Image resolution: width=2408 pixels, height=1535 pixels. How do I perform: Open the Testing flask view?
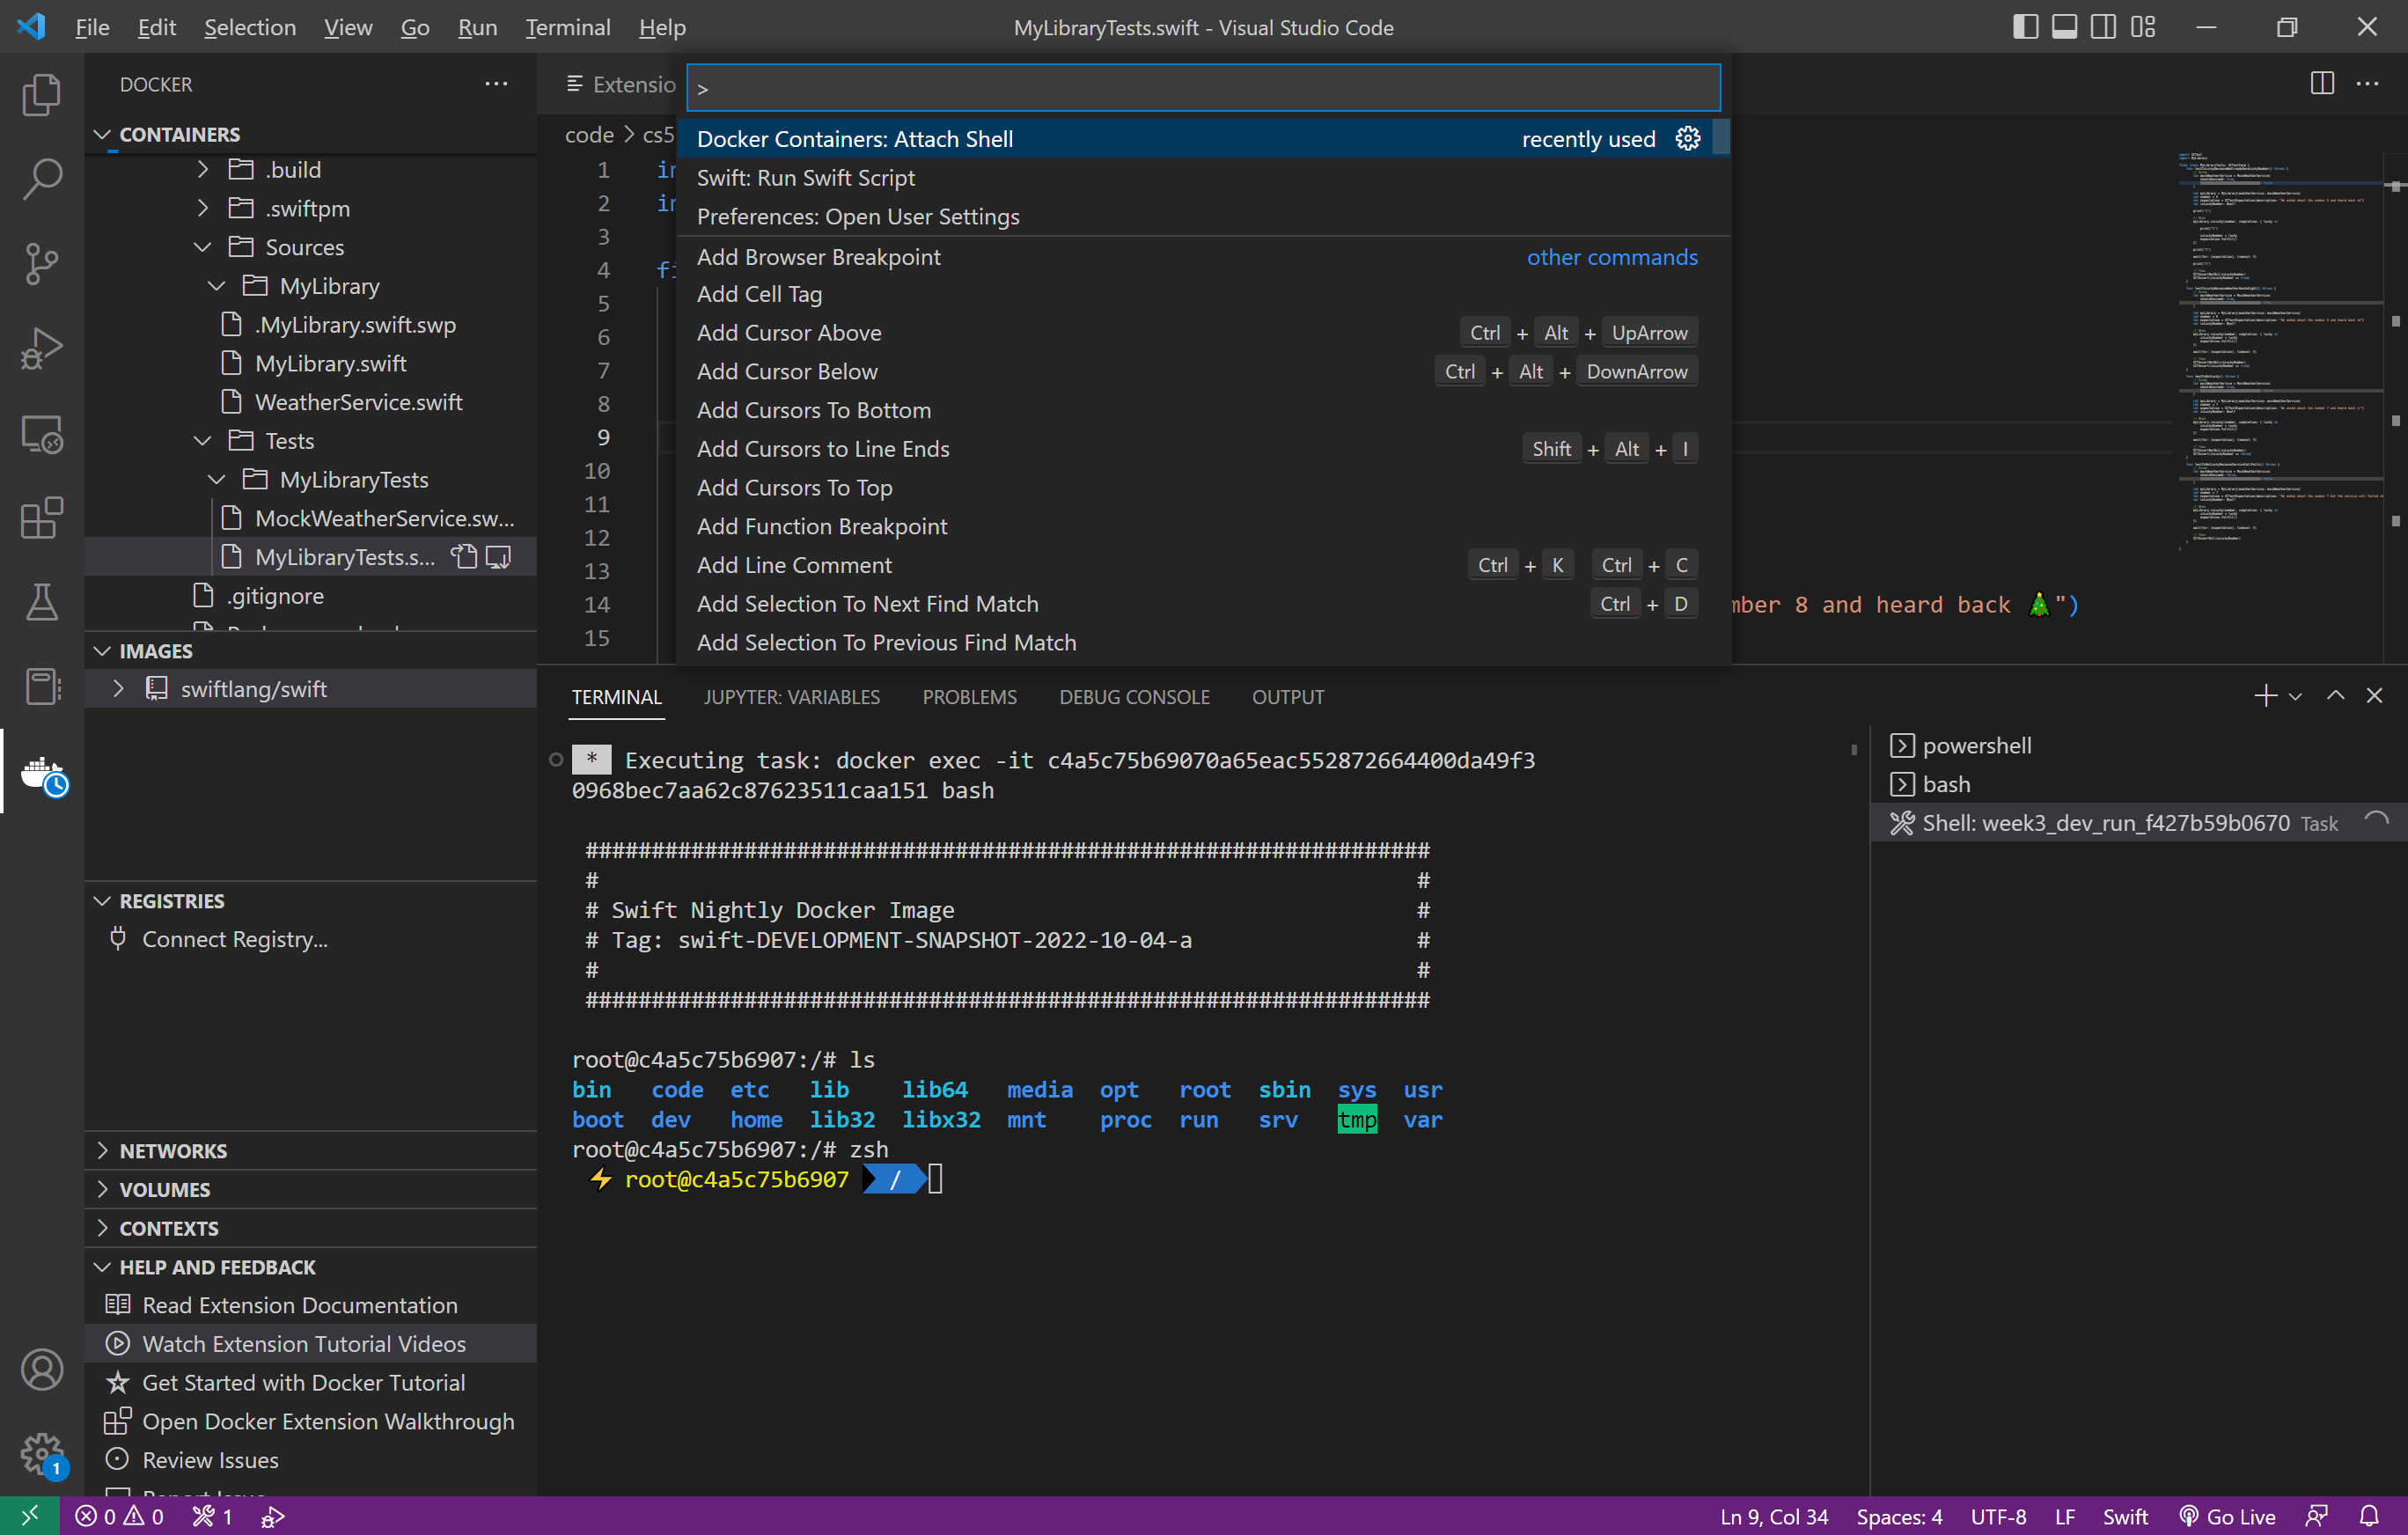coord(42,602)
